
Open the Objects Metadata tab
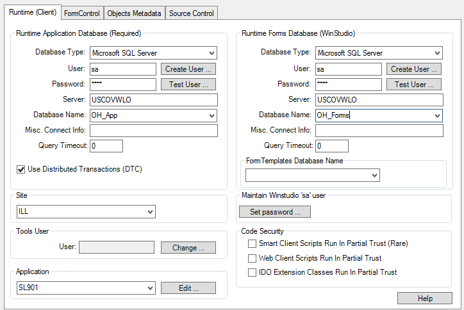click(x=134, y=13)
